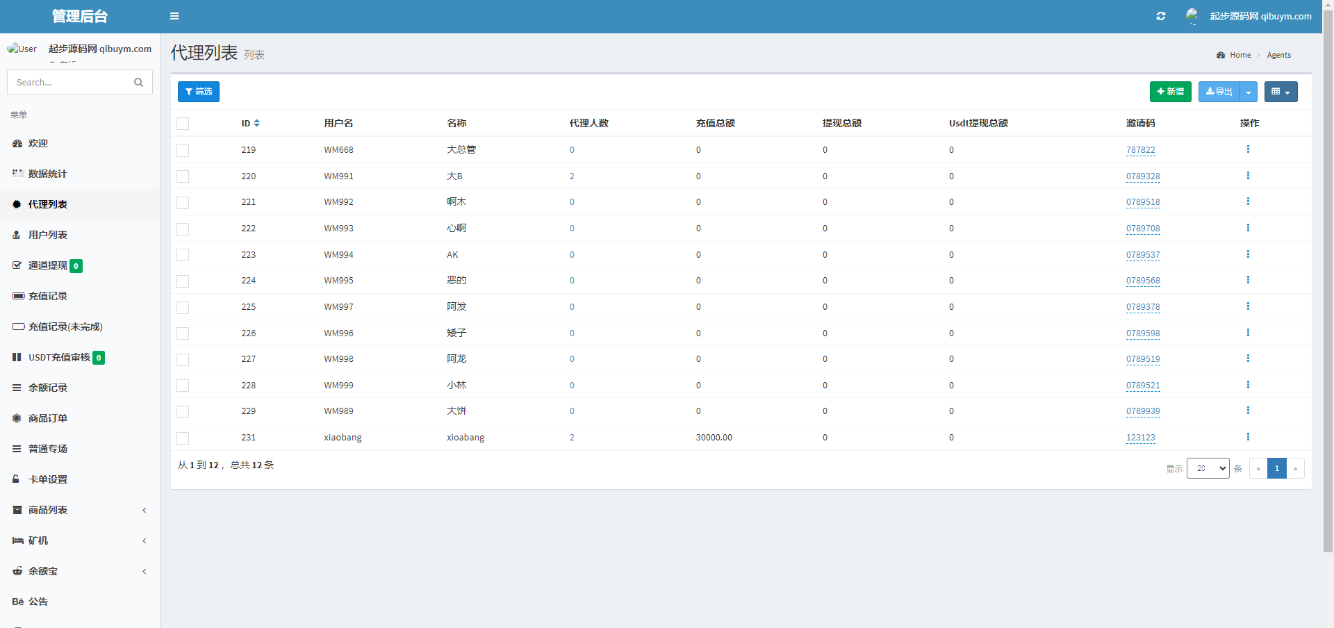
Task: Open the export dropdown caret
Action: [x=1249, y=92]
